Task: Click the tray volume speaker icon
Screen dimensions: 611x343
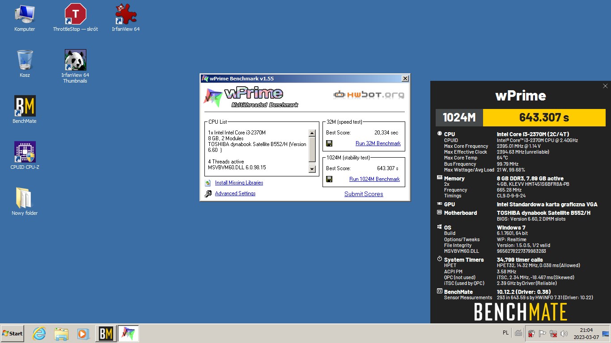Action: 564,333
